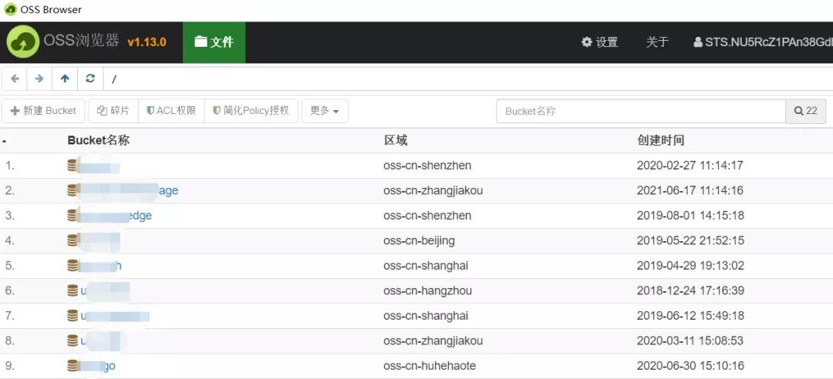833x379 pixels.
Task: Click 新建 Bucket button
Action: (x=43, y=110)
